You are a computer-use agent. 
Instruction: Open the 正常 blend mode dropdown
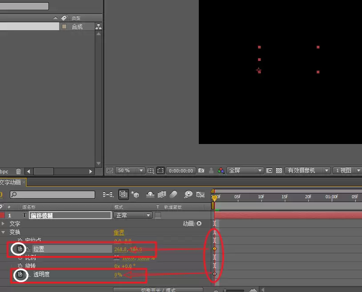pyautogui.click(x=133, y=215)
